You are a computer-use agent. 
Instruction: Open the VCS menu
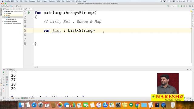73,1
